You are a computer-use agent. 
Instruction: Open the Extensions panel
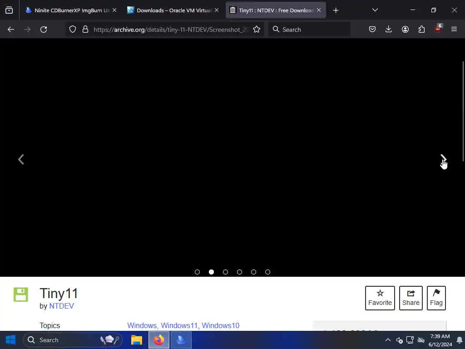pyautogui.click(x=421, y=30)
